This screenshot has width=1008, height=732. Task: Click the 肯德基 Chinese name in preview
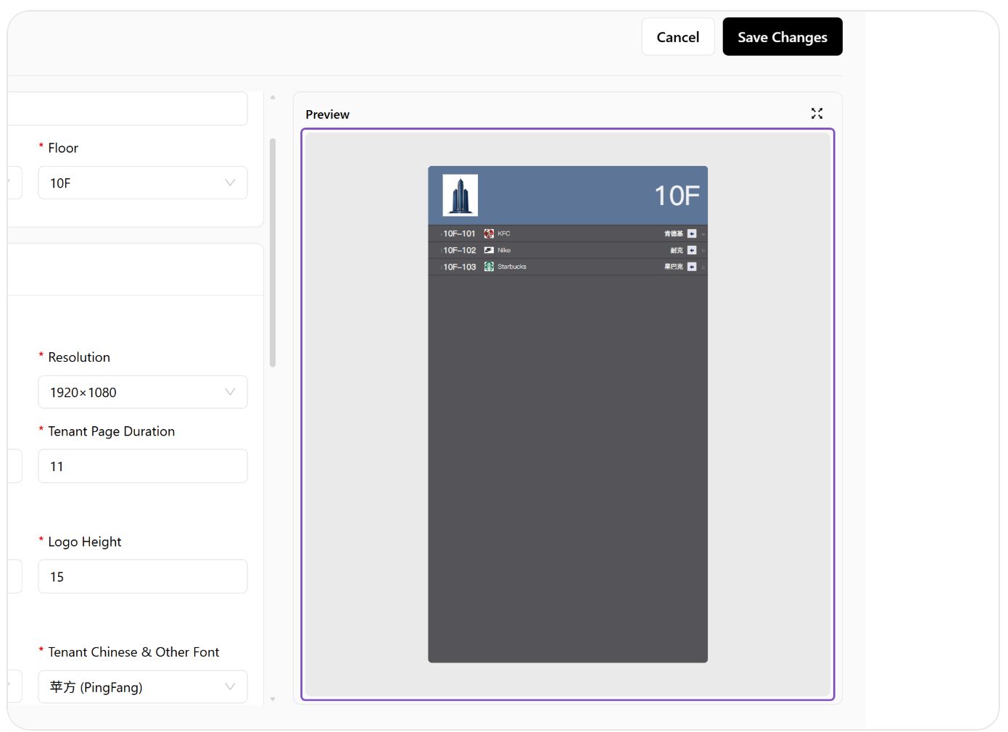[x=674, y=233]
